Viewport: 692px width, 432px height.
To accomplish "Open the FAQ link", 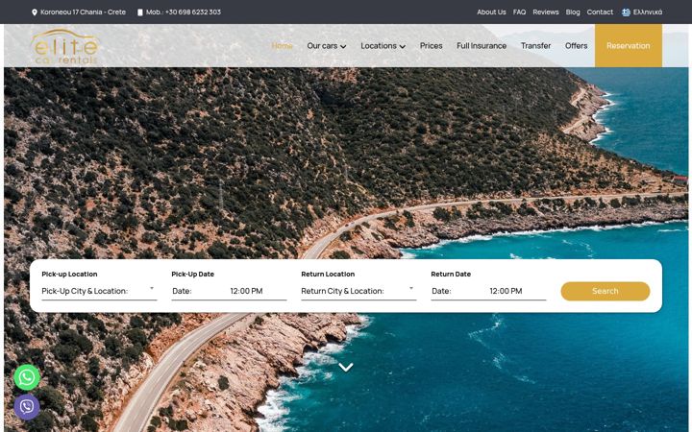I will pyautogui.click(x=519, y=12).
